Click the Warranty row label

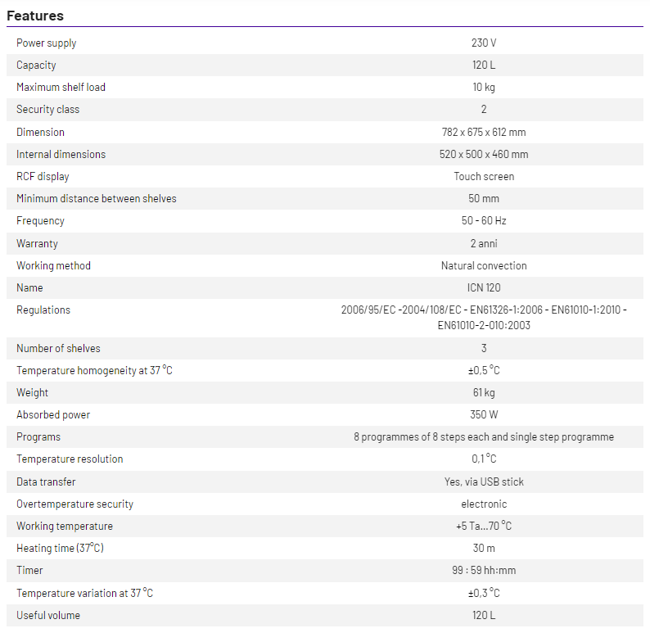point(37,243)
